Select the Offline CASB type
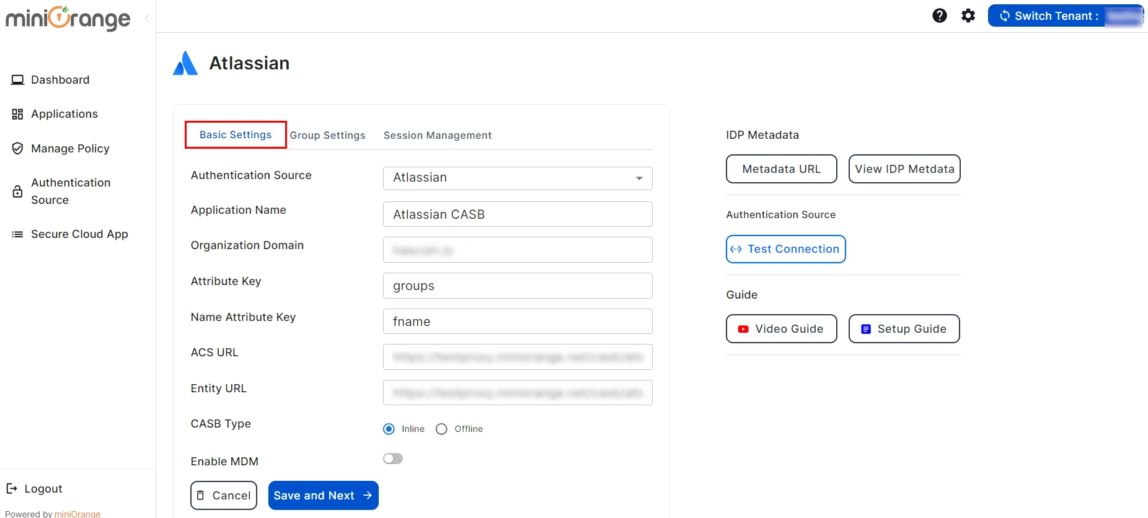This screenshot has height=518, width=1148. click(x=441, y=429)
